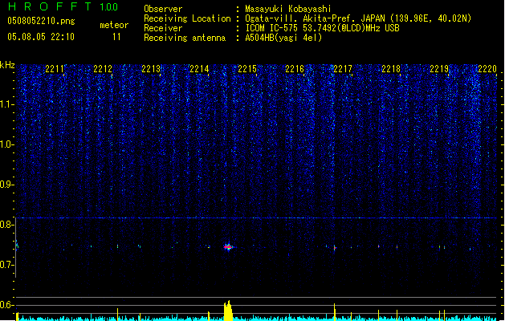Click the date stamp 05.08.05 22:10
This screenshot has width=505, height=321.
click(x=41, y=37)
